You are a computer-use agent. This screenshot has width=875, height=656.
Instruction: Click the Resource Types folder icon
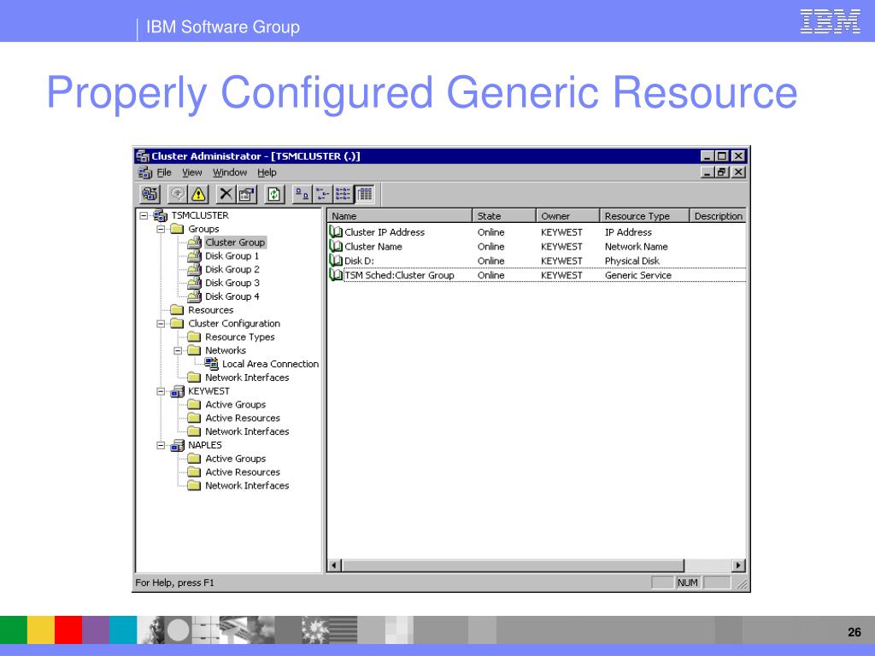(x=194, y=337)
